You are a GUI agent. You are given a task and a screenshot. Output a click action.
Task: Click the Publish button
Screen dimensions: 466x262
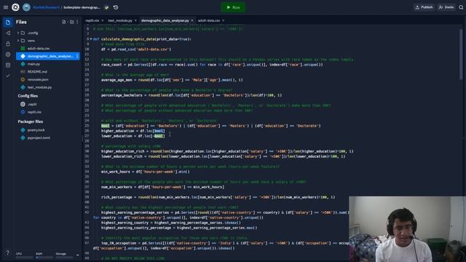tap(424, 7)
